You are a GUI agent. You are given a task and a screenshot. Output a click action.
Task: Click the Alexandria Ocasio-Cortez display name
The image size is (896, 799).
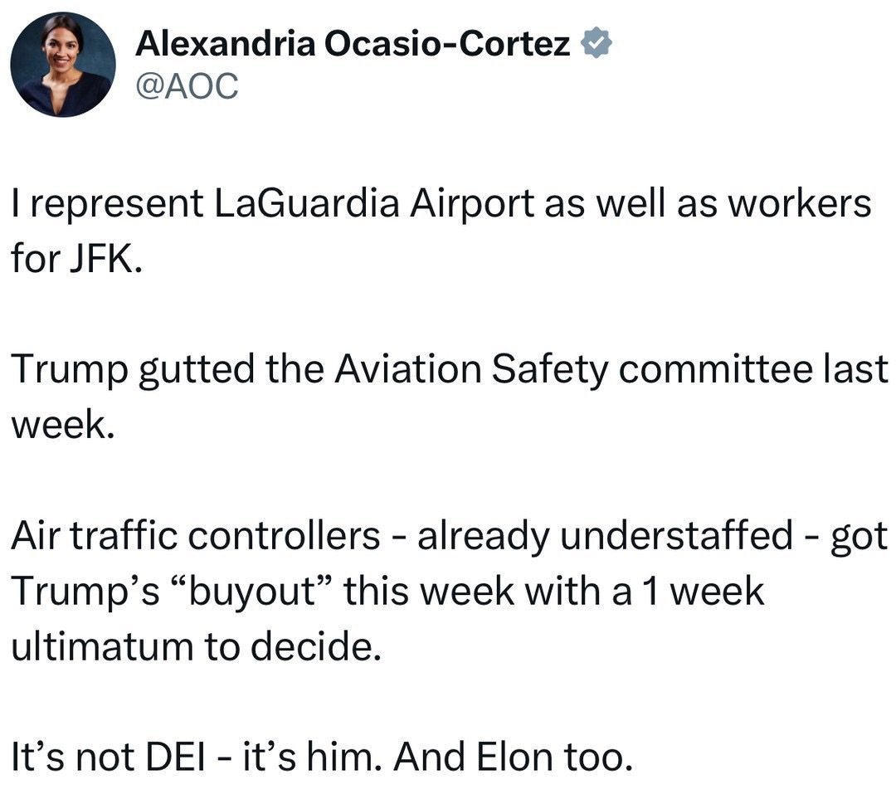pos(353,44)
